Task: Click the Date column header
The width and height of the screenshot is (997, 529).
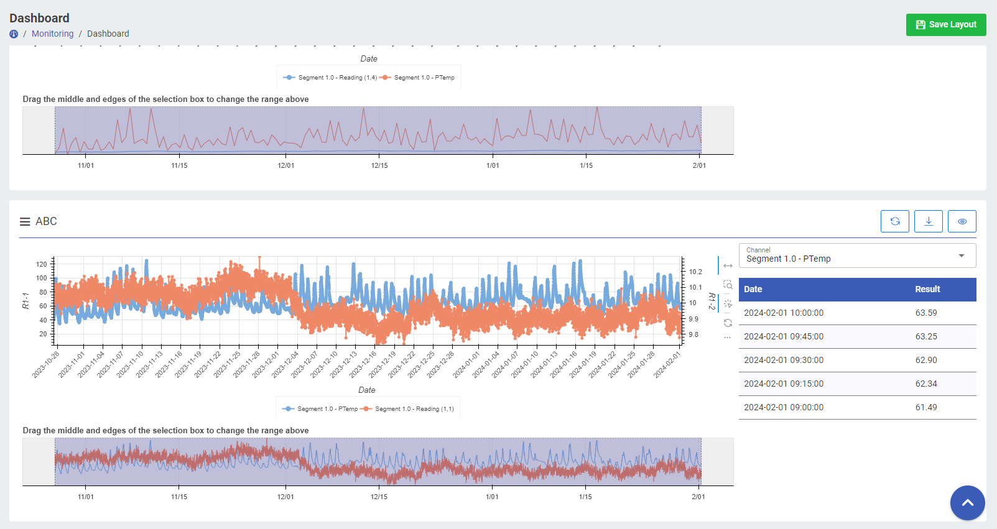Action: 753,290
